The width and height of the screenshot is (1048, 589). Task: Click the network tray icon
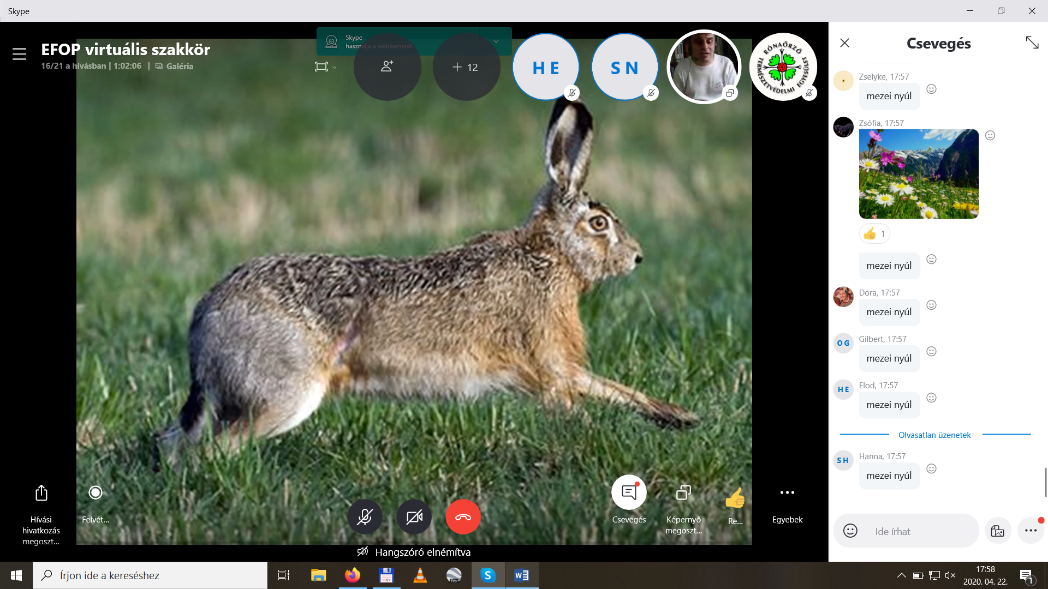(934, 575)
